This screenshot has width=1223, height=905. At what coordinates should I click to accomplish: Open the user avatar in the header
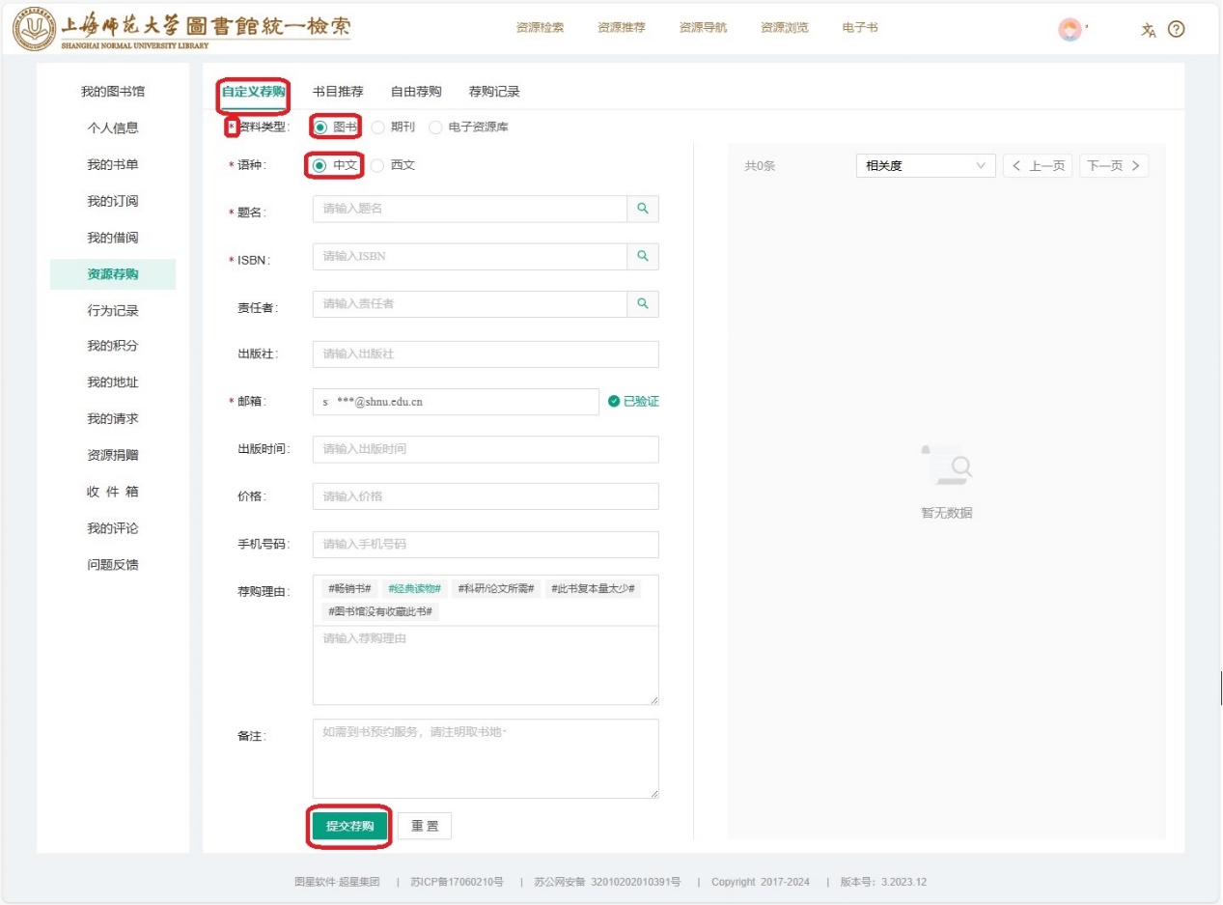pos(1070,29)
